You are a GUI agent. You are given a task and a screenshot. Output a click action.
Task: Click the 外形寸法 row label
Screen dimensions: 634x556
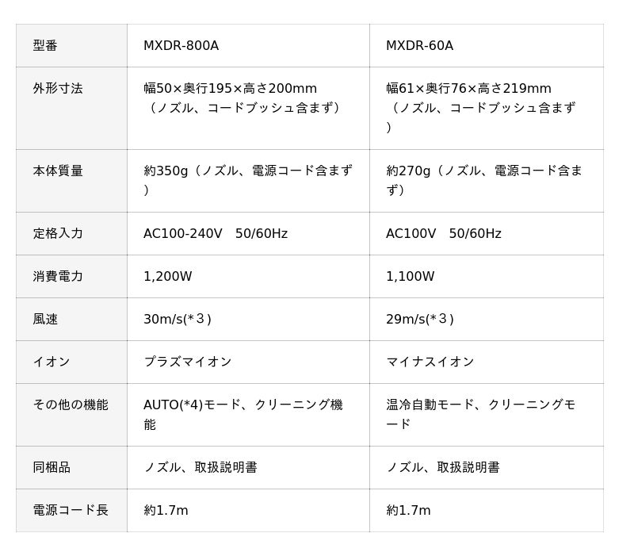[x=58, y=89]
